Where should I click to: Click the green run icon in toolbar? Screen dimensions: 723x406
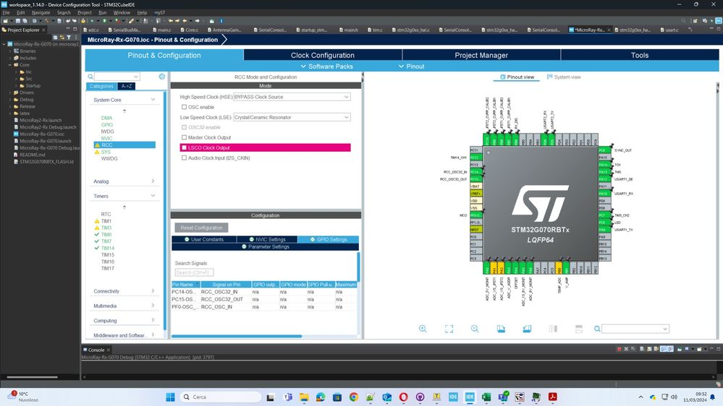[x=105, y=21]
